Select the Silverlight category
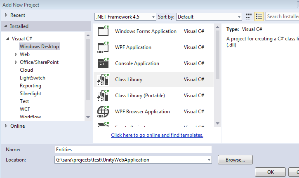This screenshot has width=299, height=178. [x=31, y=94]
